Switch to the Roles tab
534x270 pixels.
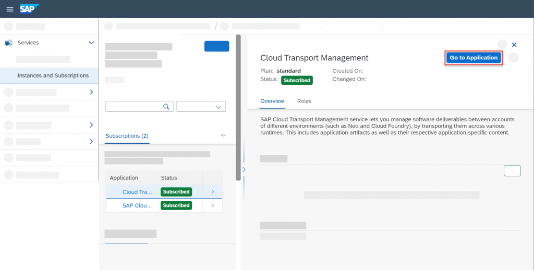(304, 101)
